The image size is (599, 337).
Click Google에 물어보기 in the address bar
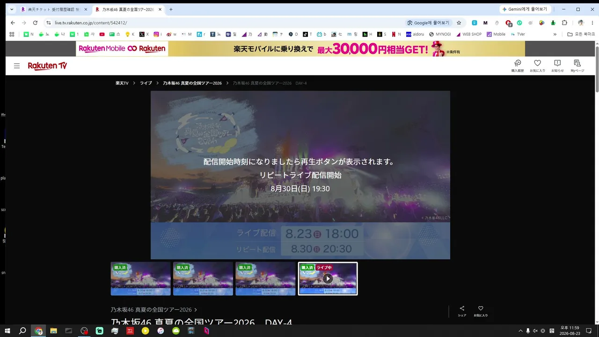[x=428, y=22]
